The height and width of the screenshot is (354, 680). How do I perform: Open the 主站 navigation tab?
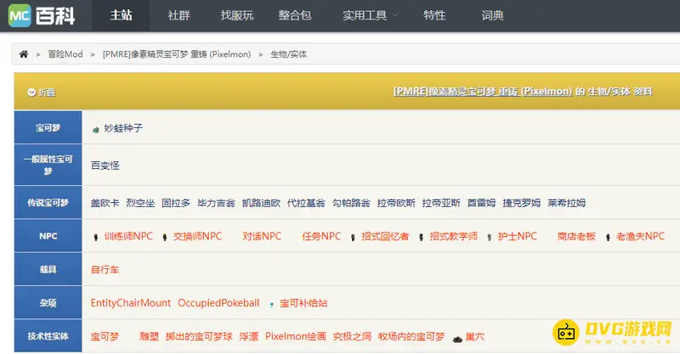[122, 15]
